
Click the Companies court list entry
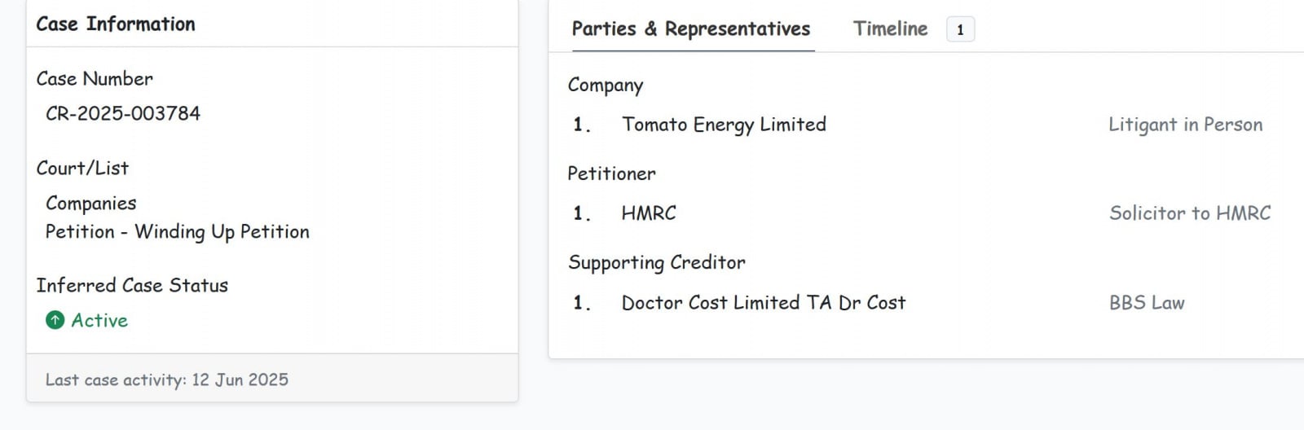(x=91, y=204)
